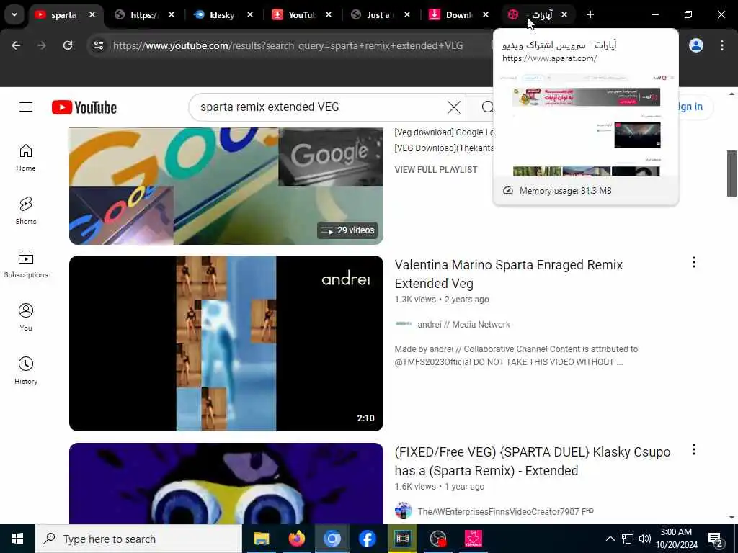Screen dimensions: 738x553
Task: Click TheAWEnterprises channel avatar
Action: click(x=404, y=511)
